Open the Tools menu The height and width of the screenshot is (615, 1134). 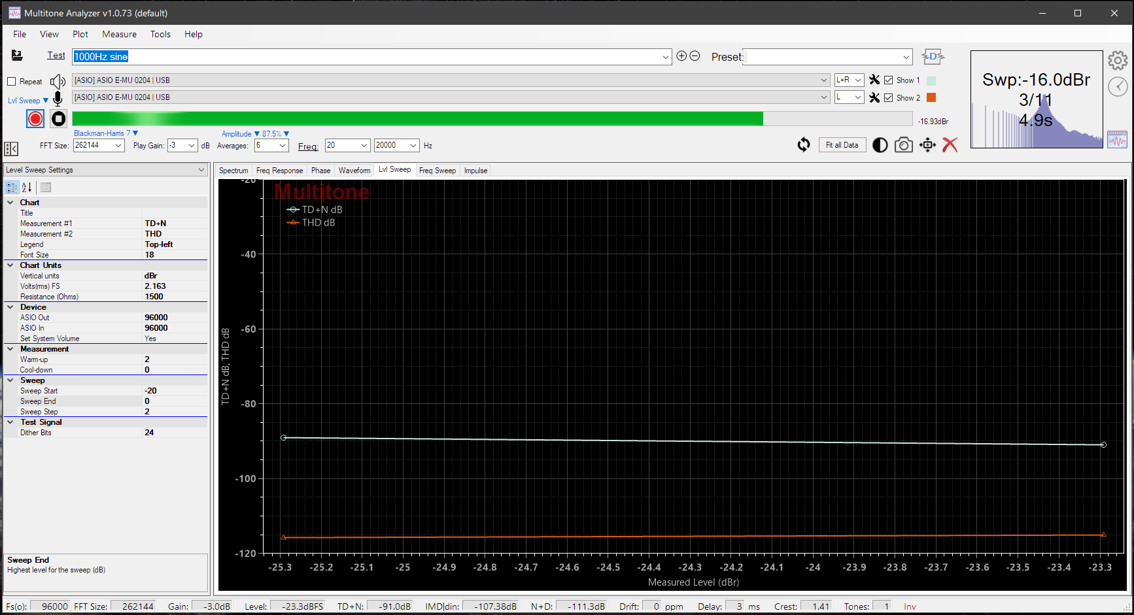click(160, 34)
